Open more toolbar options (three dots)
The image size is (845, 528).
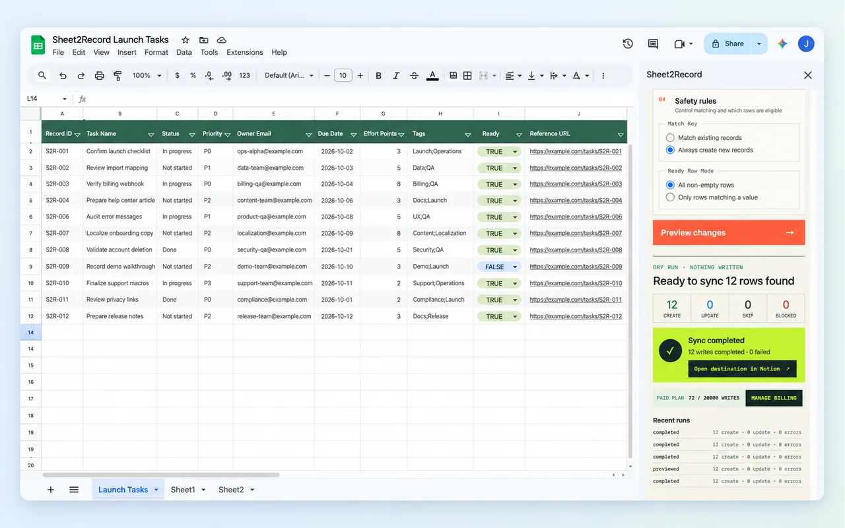pos(603,75)
